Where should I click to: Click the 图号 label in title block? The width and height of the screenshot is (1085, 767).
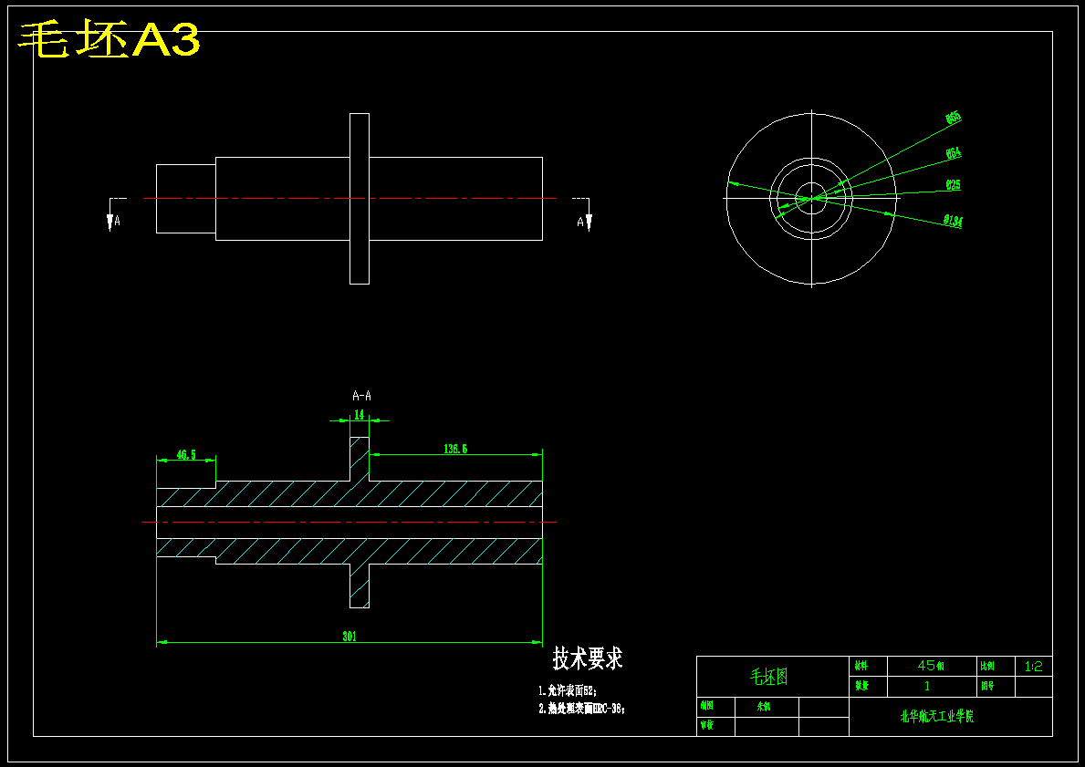[986, 686]
